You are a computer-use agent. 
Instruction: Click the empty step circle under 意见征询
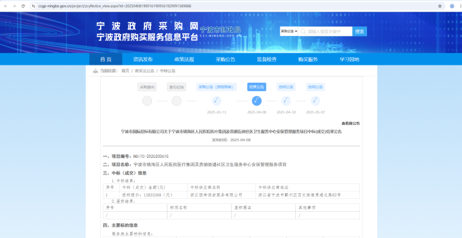point(176,101)
